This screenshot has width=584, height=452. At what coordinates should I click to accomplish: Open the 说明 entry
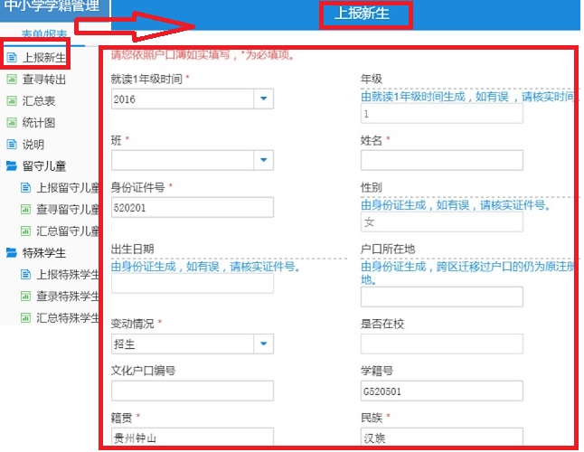tap(33, 144)
